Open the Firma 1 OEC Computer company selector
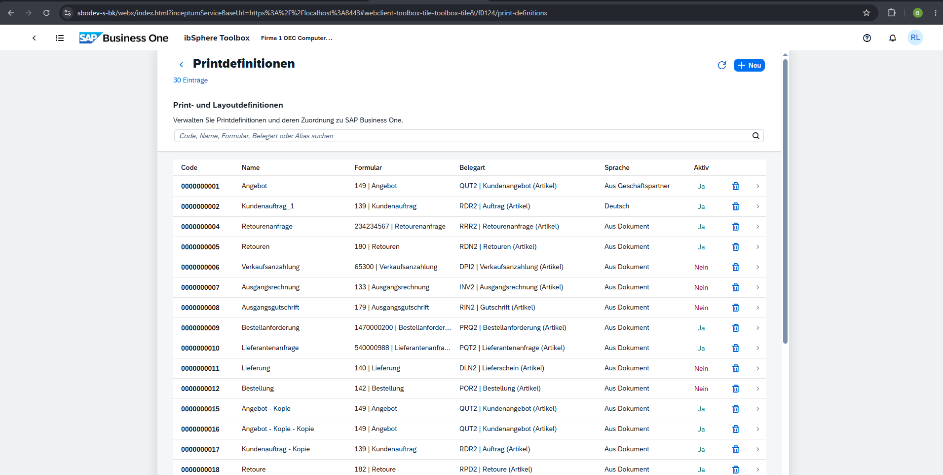The image size is (943, 475). [x=297, y=38]
